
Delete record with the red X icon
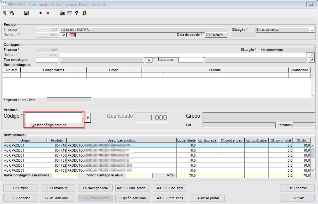coord(48,13)
